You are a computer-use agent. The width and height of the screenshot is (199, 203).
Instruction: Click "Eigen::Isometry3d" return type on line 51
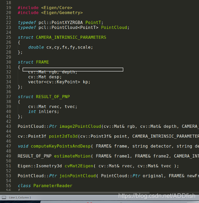[x=40, y=166]
